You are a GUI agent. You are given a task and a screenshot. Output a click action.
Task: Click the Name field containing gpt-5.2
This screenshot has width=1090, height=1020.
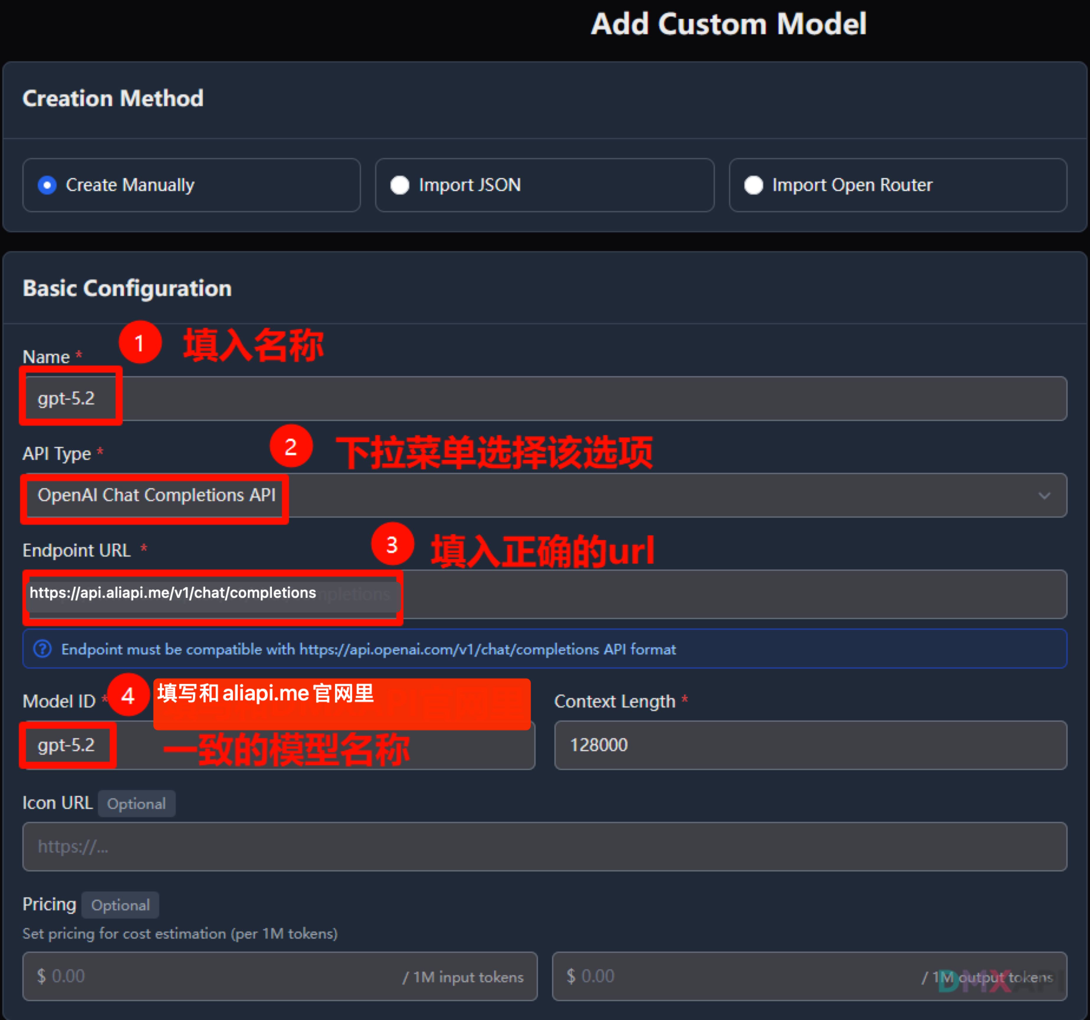(544, 399)
